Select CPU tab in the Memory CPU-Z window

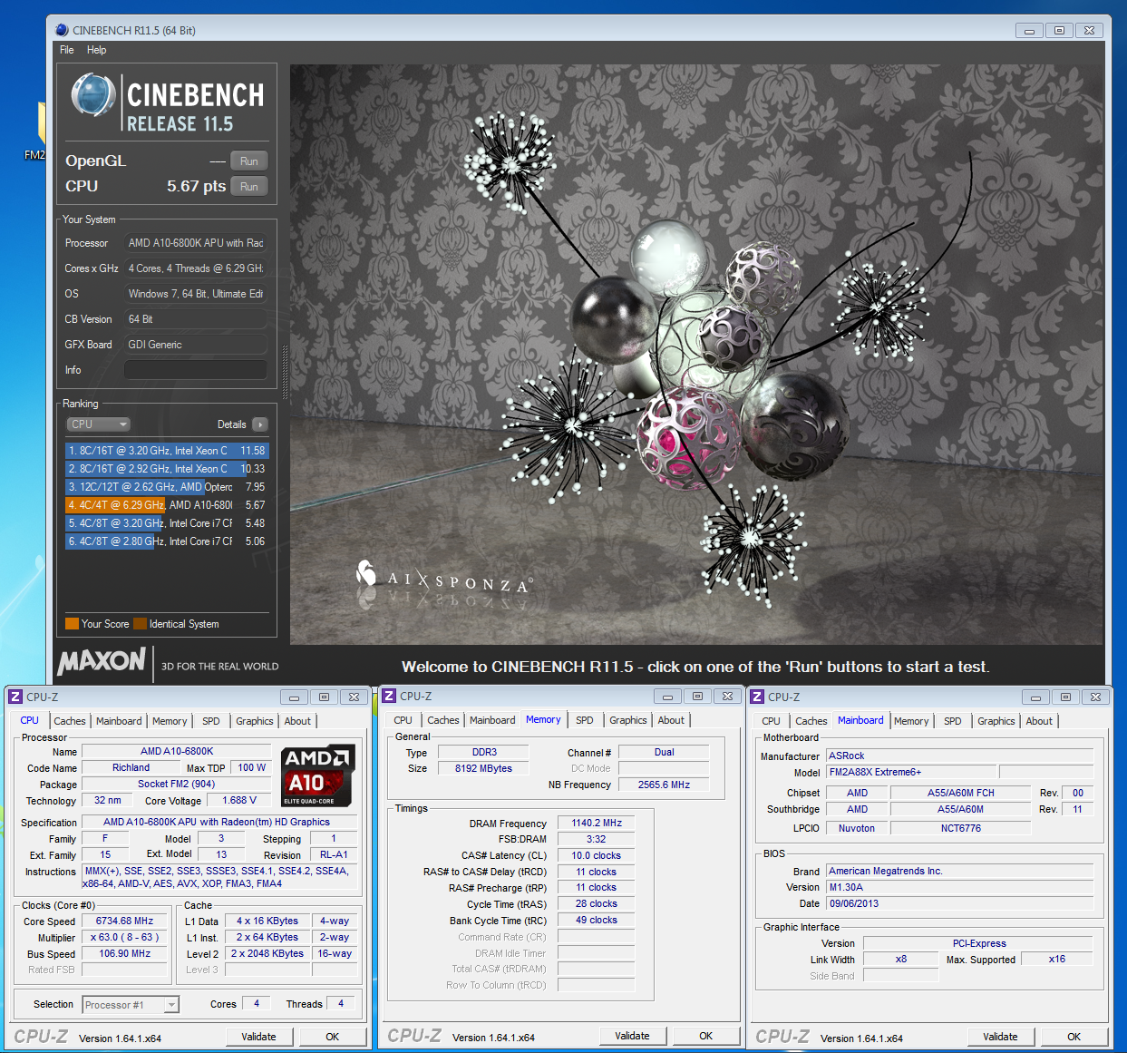click(403, 720)
